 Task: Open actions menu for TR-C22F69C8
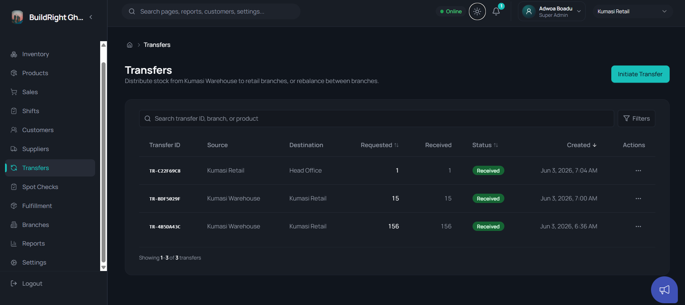pos(638,171)
